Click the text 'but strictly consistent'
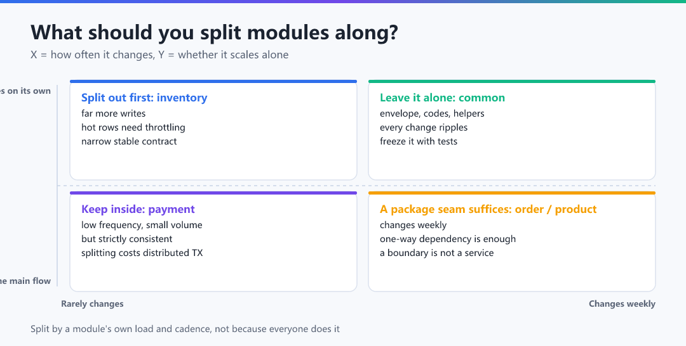Image resolution: width=686 pixels, height=346 pixels. coord(127,239)
